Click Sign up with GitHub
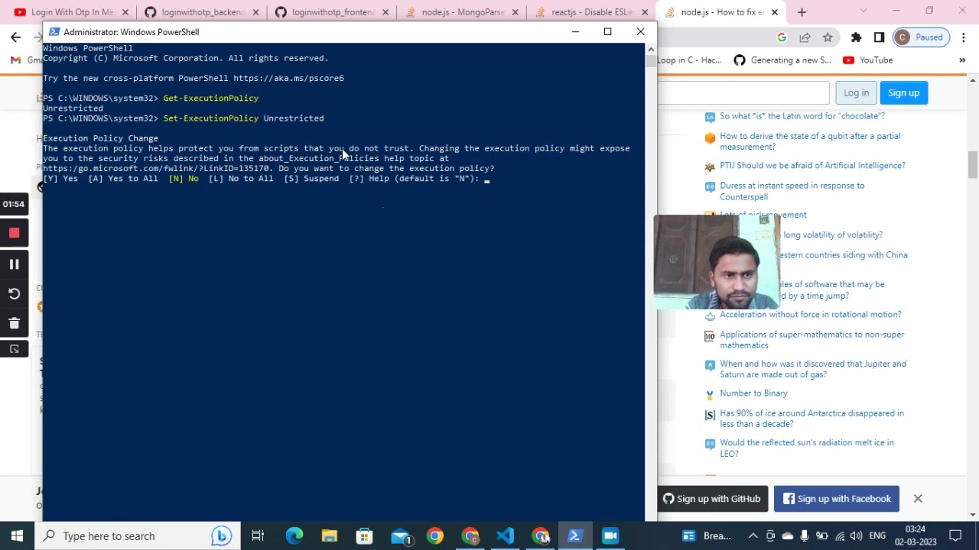This screenshot has width=979, height=550. [x=711, y=499]
